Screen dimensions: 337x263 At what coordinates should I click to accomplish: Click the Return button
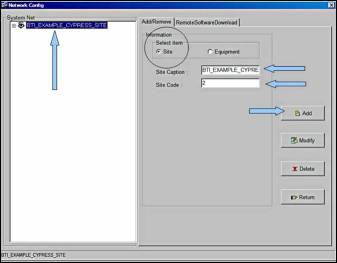(x=303, y=197)
